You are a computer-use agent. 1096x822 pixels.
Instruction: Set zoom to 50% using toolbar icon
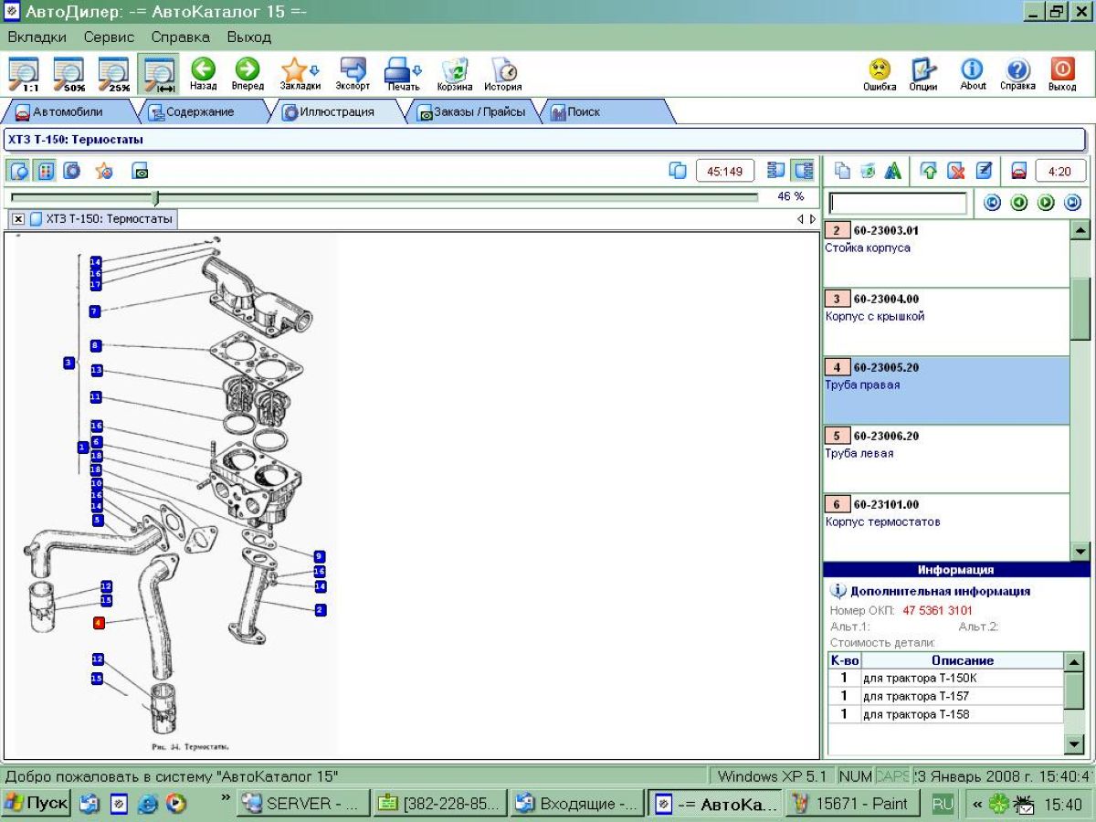click(68, 72)
